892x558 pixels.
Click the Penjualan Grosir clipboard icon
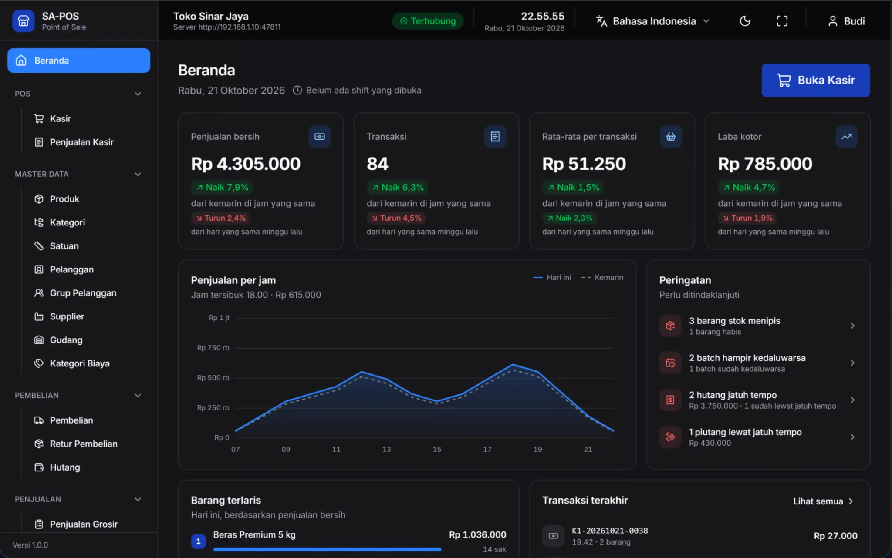39,524
